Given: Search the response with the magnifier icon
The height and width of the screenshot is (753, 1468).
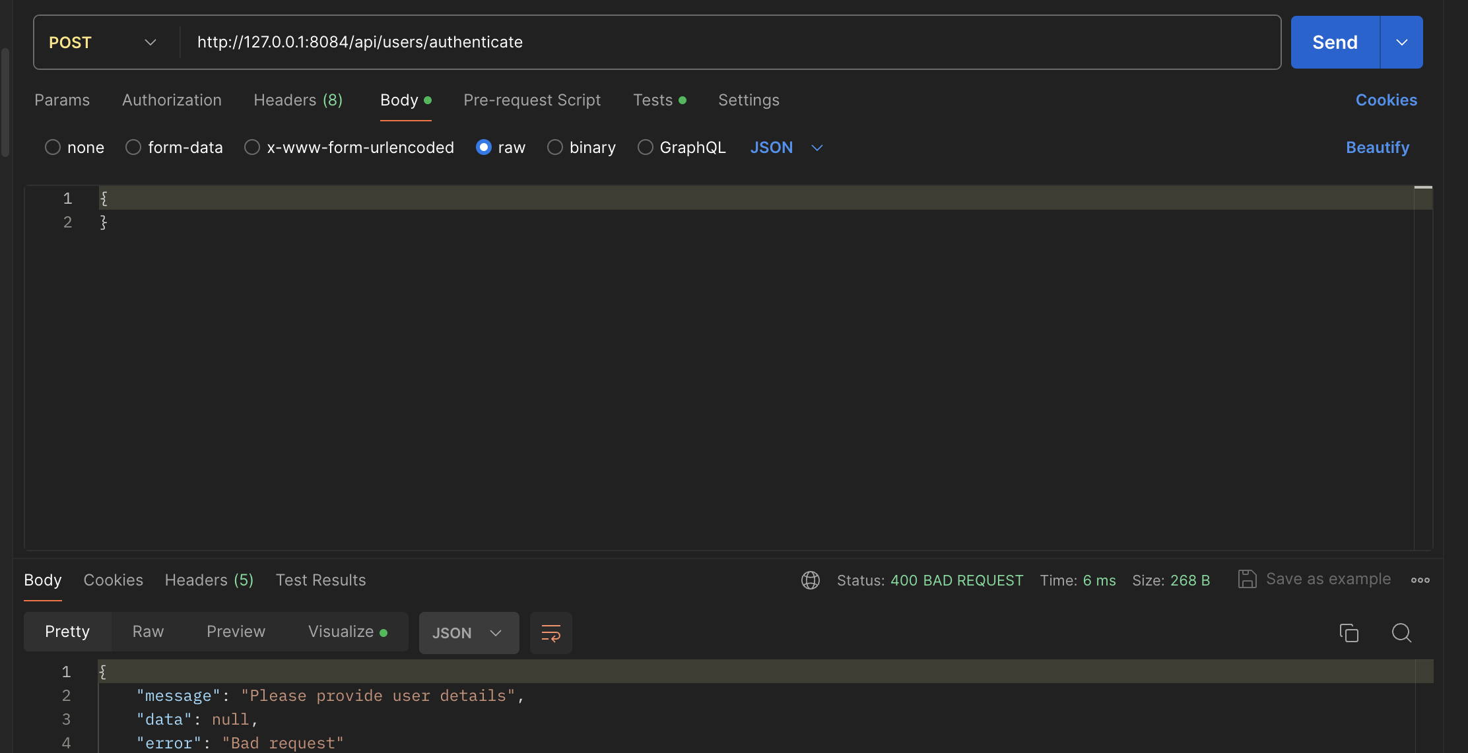Looking at the screenshot, I should 1401,633.
